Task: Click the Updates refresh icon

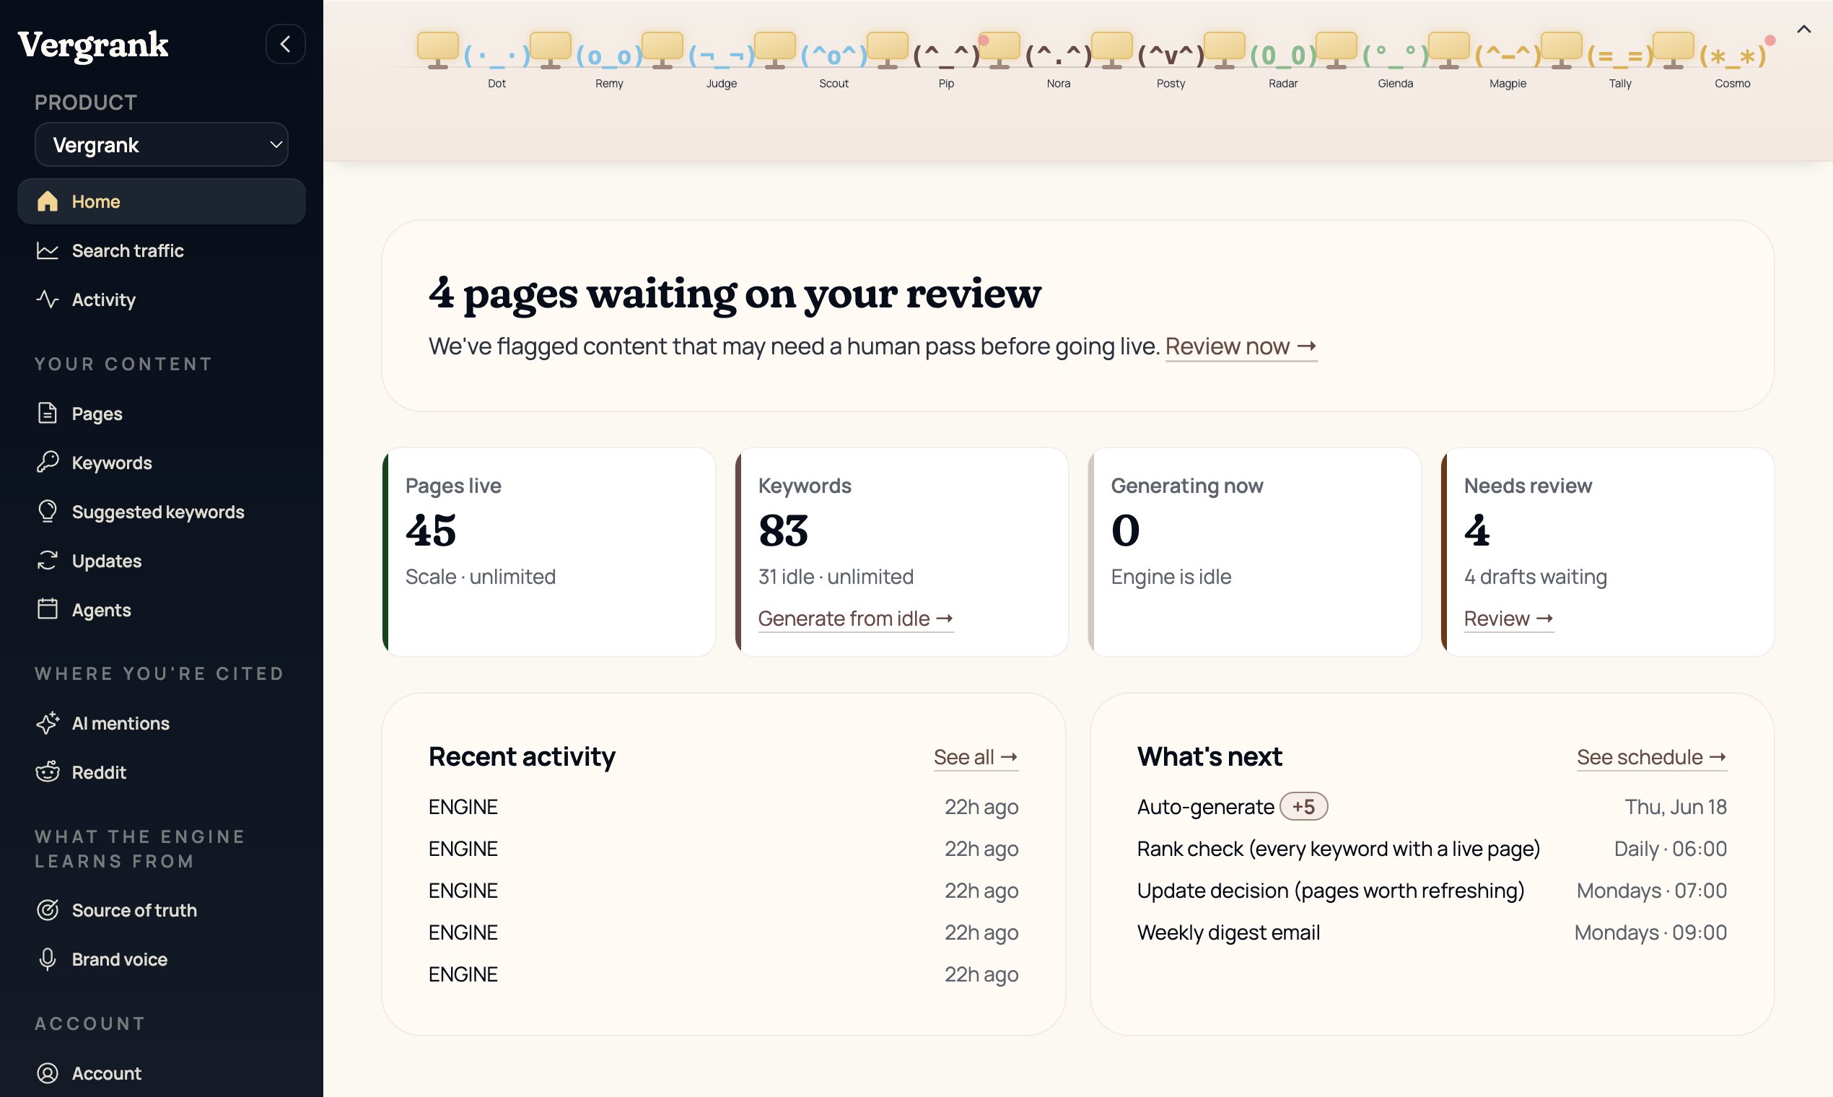Action: tap(48, 560)
